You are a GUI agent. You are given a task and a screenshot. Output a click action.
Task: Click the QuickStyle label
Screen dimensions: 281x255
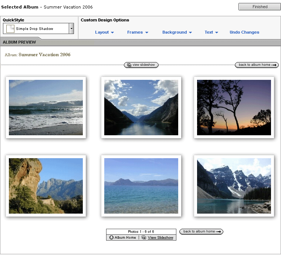pyautogui.click(x=13, y=20)
